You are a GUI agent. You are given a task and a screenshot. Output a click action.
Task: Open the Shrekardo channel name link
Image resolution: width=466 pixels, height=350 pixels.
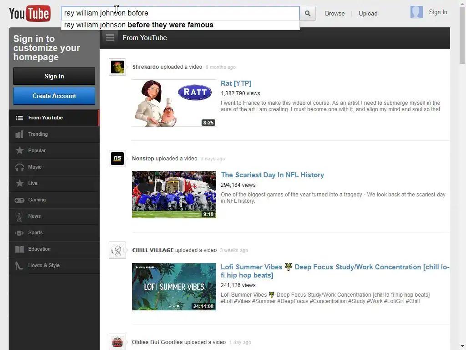tap(146, 67)
